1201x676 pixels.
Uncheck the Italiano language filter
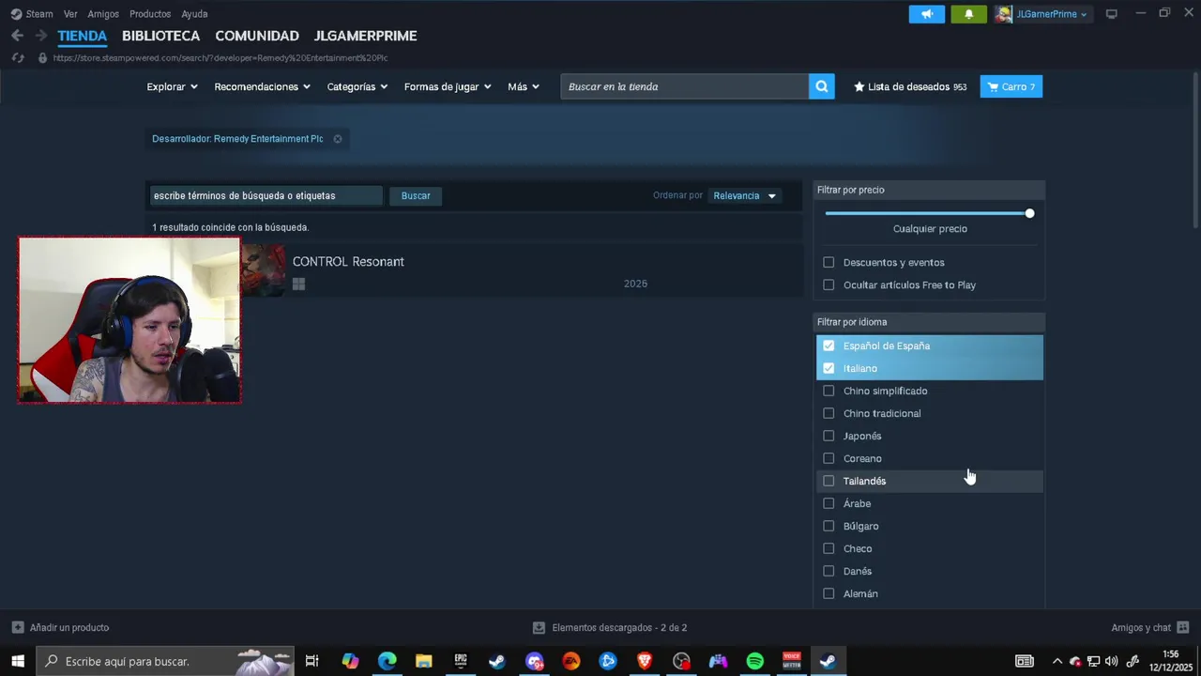(829, 368)
